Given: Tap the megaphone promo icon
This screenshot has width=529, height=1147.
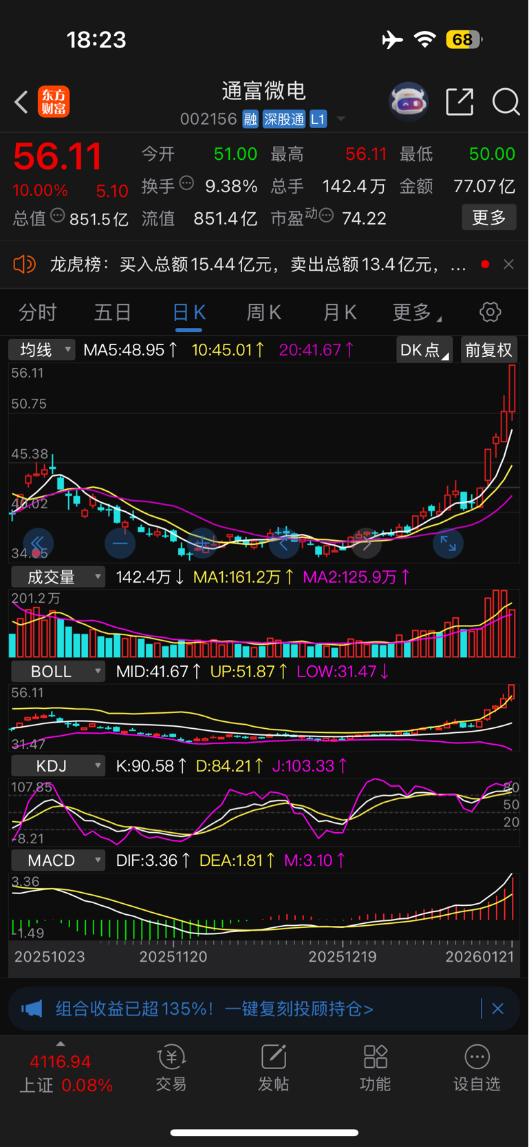Looking at the screenshot, I should (x=32, y=1009).
